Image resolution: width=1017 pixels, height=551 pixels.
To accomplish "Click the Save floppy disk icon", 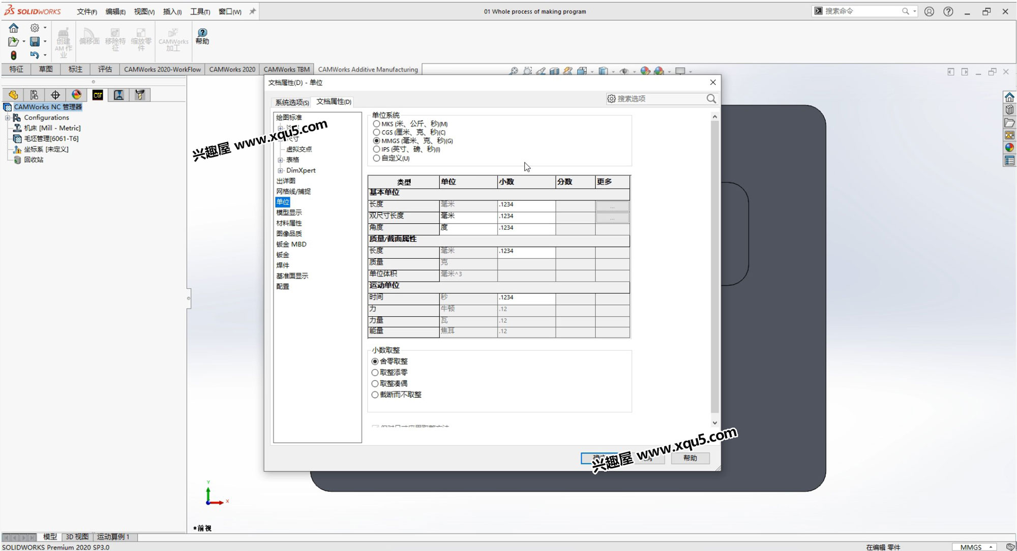I will (35, 41).
